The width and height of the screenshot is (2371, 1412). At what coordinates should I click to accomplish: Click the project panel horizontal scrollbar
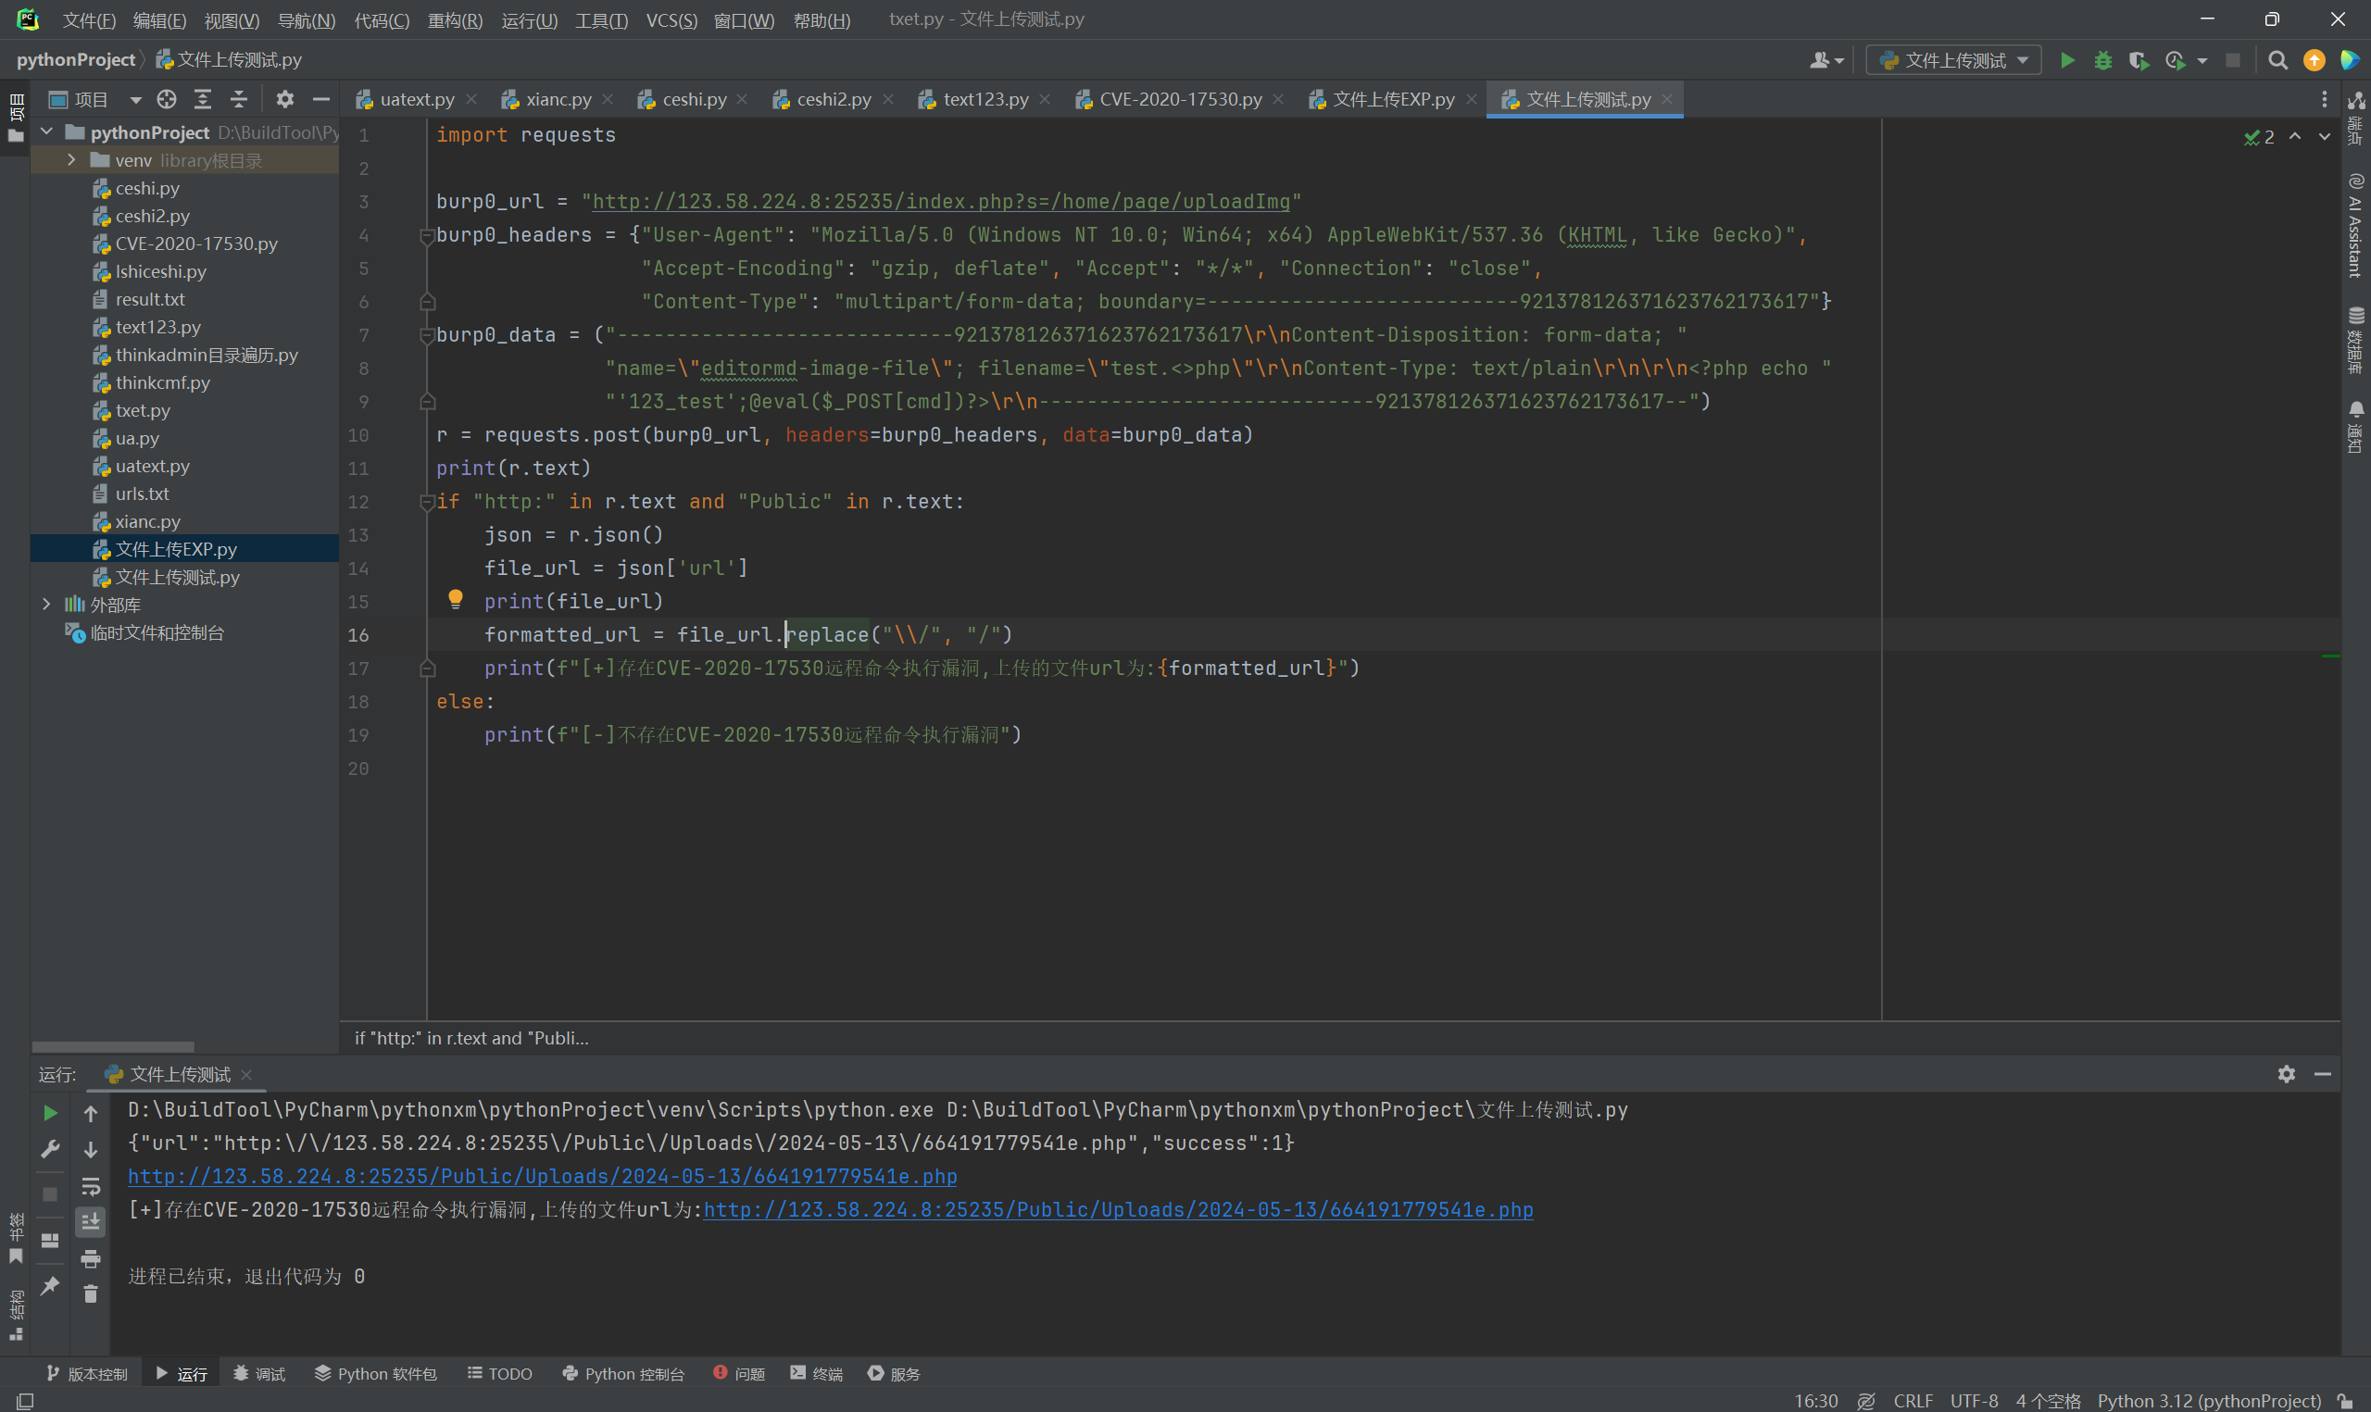(x=112, y=1046)
